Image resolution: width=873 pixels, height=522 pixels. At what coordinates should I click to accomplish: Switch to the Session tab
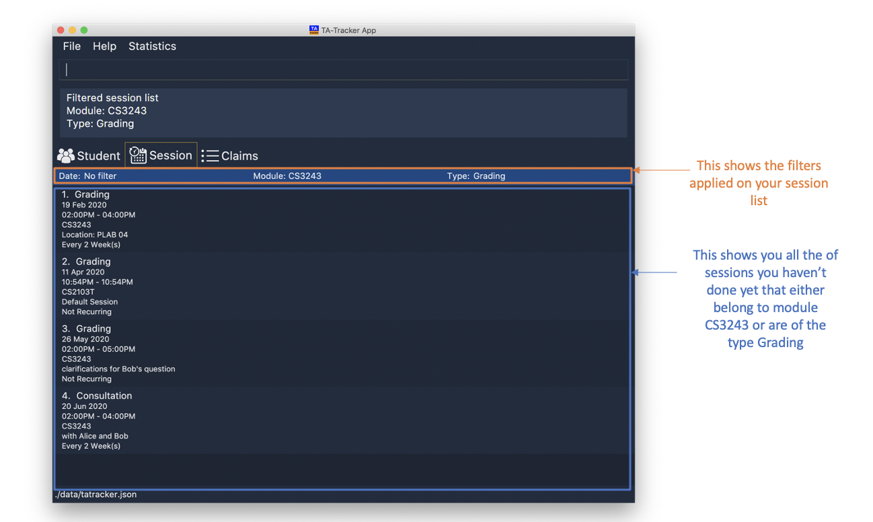point(161,155)
